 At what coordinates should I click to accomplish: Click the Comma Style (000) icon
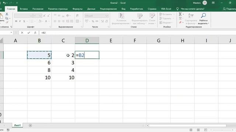tap(97, 21)
